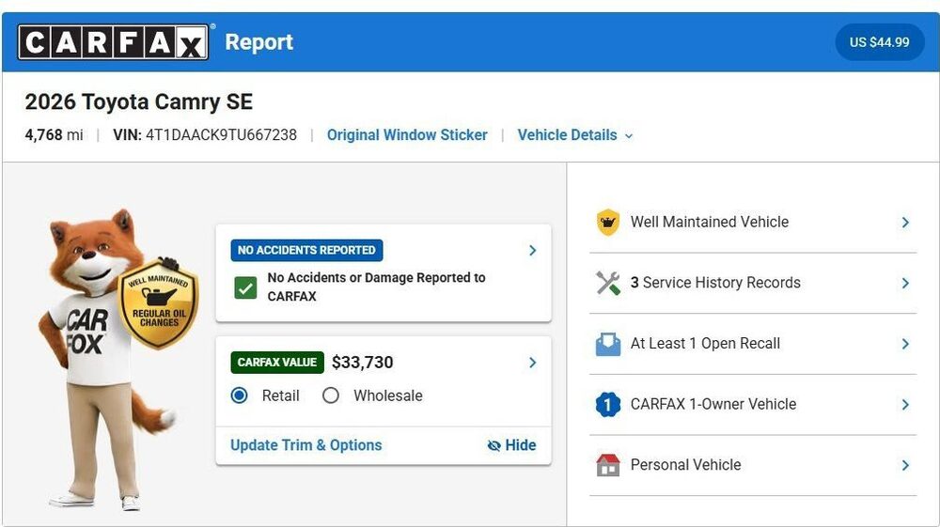Click the NO ACCIDENTS REPORTED blue label
Image resolution: width=940 pixels, height=527 pixels.
(306, 250)
